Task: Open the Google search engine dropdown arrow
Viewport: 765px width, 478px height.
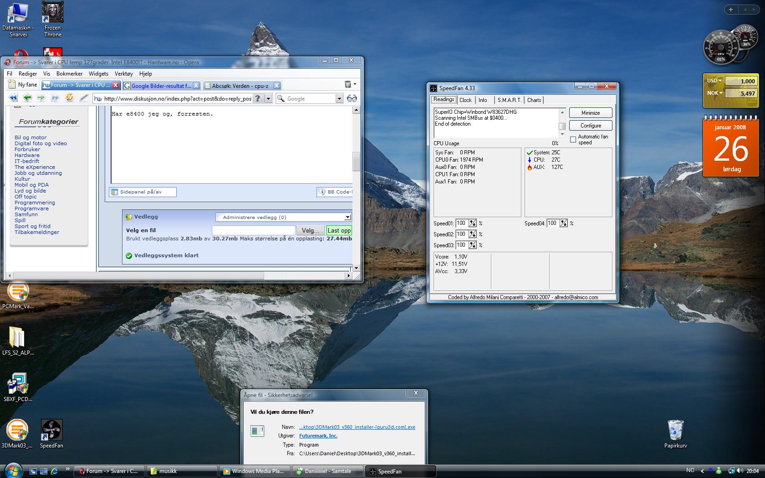Action: 339,98
